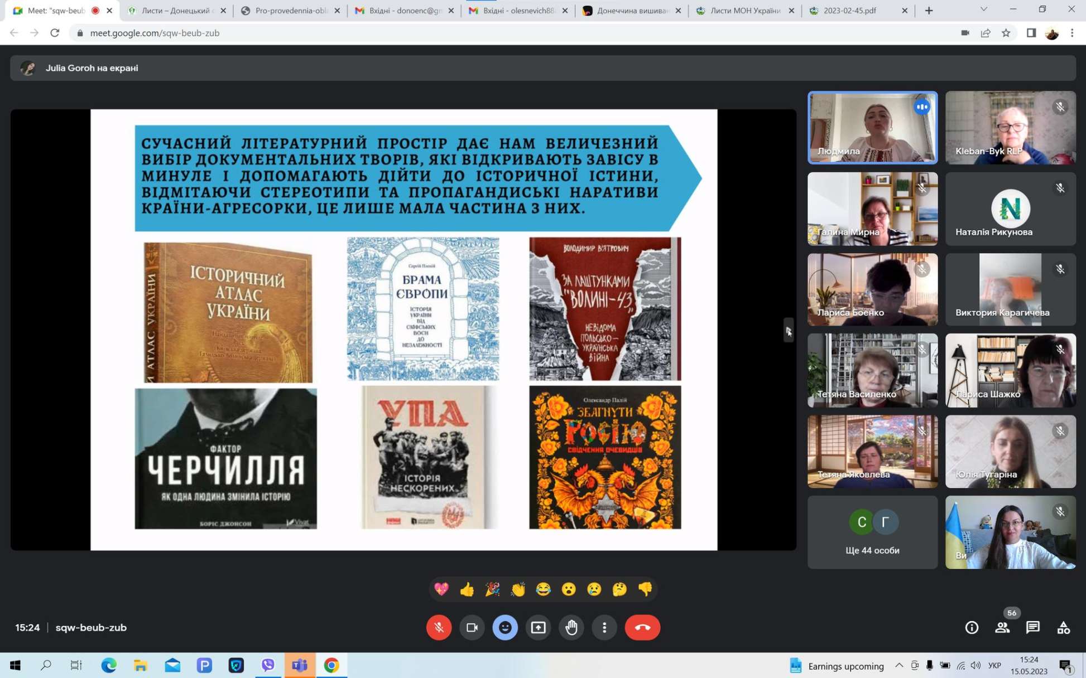Open Viber from the taskbar

click(268, 665)
